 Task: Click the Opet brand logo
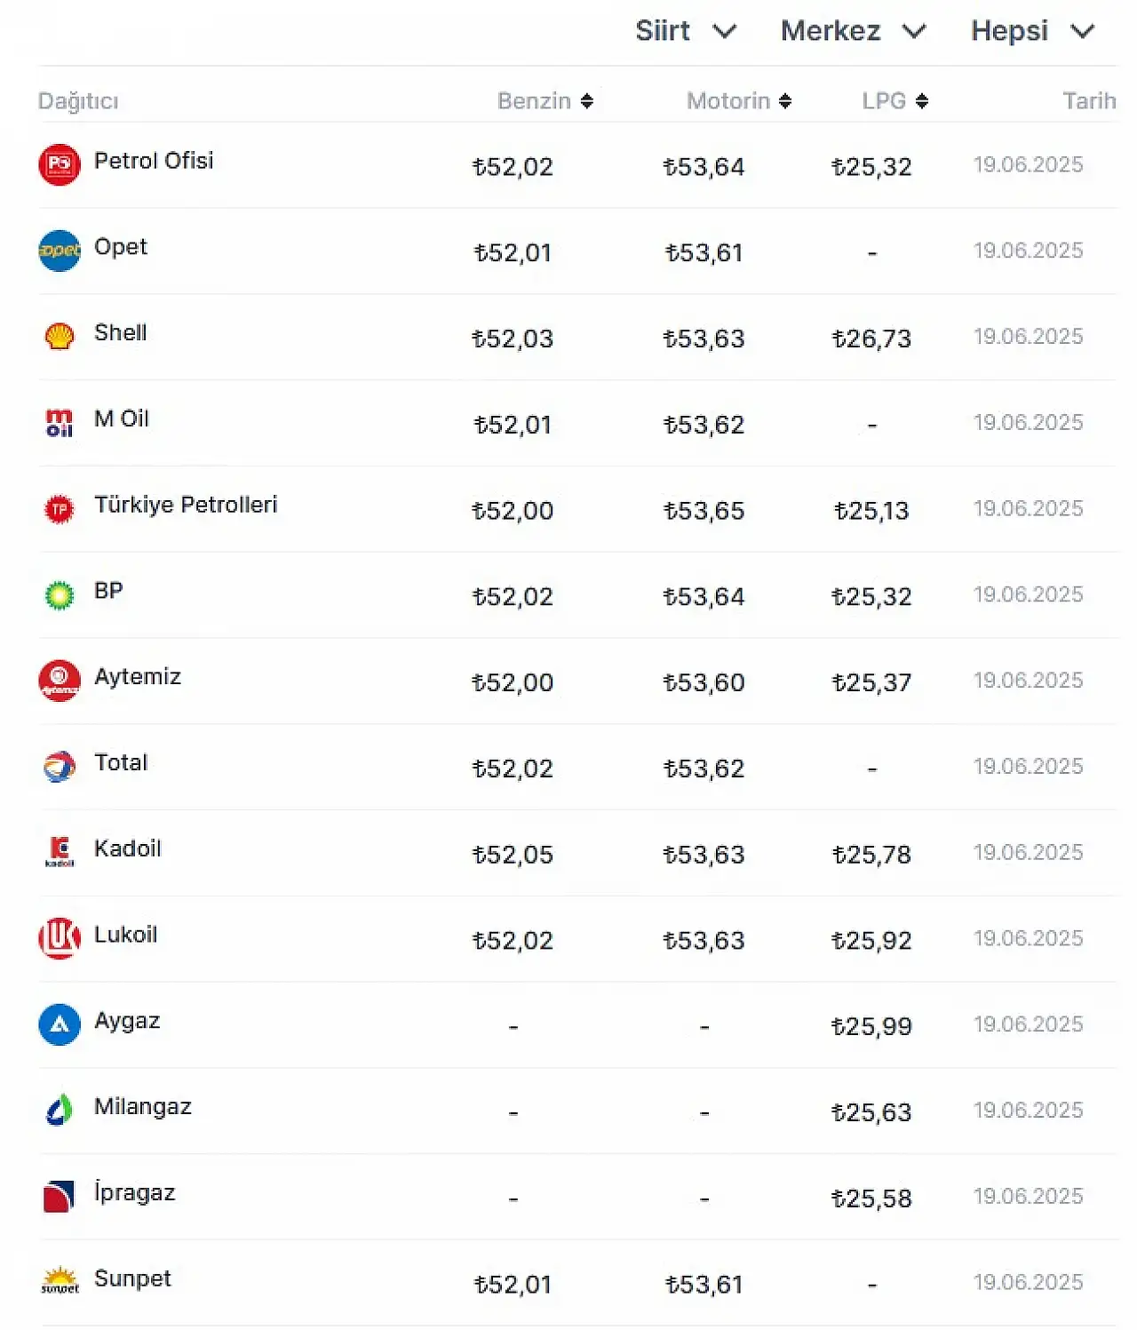click(x=60, y=251)
